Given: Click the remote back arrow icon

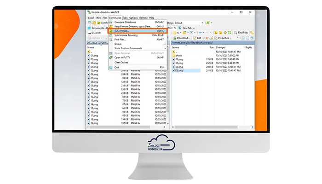Looking at the screenshot, I should click(x=201, y=33).
